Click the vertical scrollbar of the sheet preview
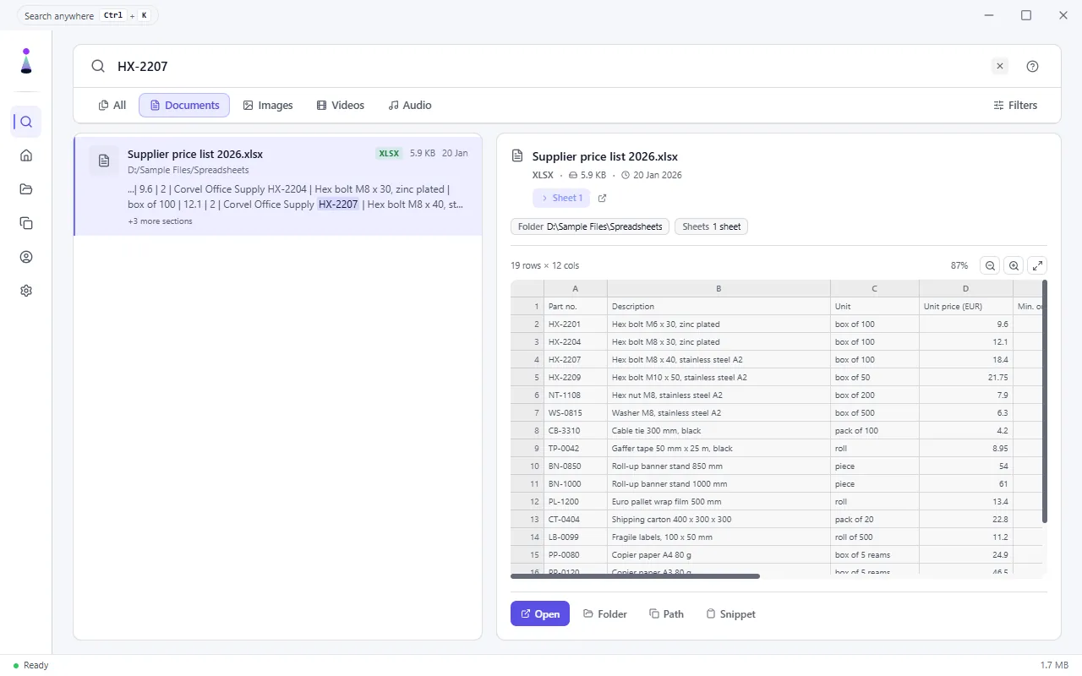The image size is (1082, 676). point(1045,402)
